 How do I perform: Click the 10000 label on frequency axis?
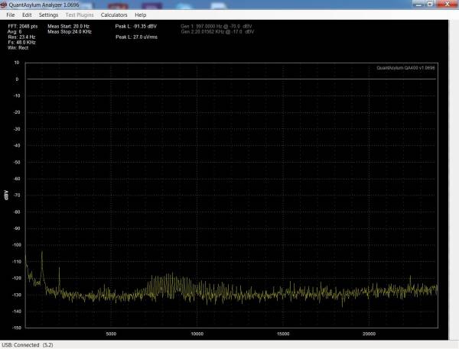pos(197,334)
